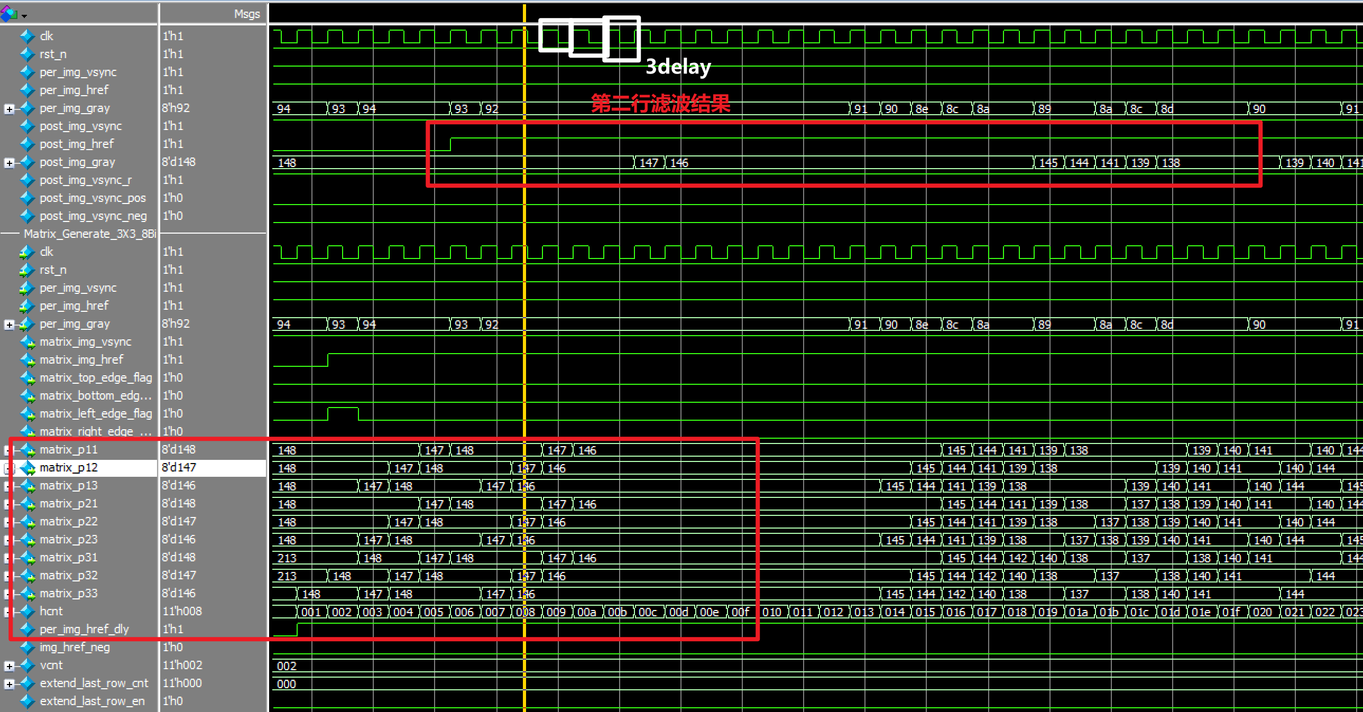Click the clk icon under Matrix_Generate_3X3

click(x=27, y=252)
